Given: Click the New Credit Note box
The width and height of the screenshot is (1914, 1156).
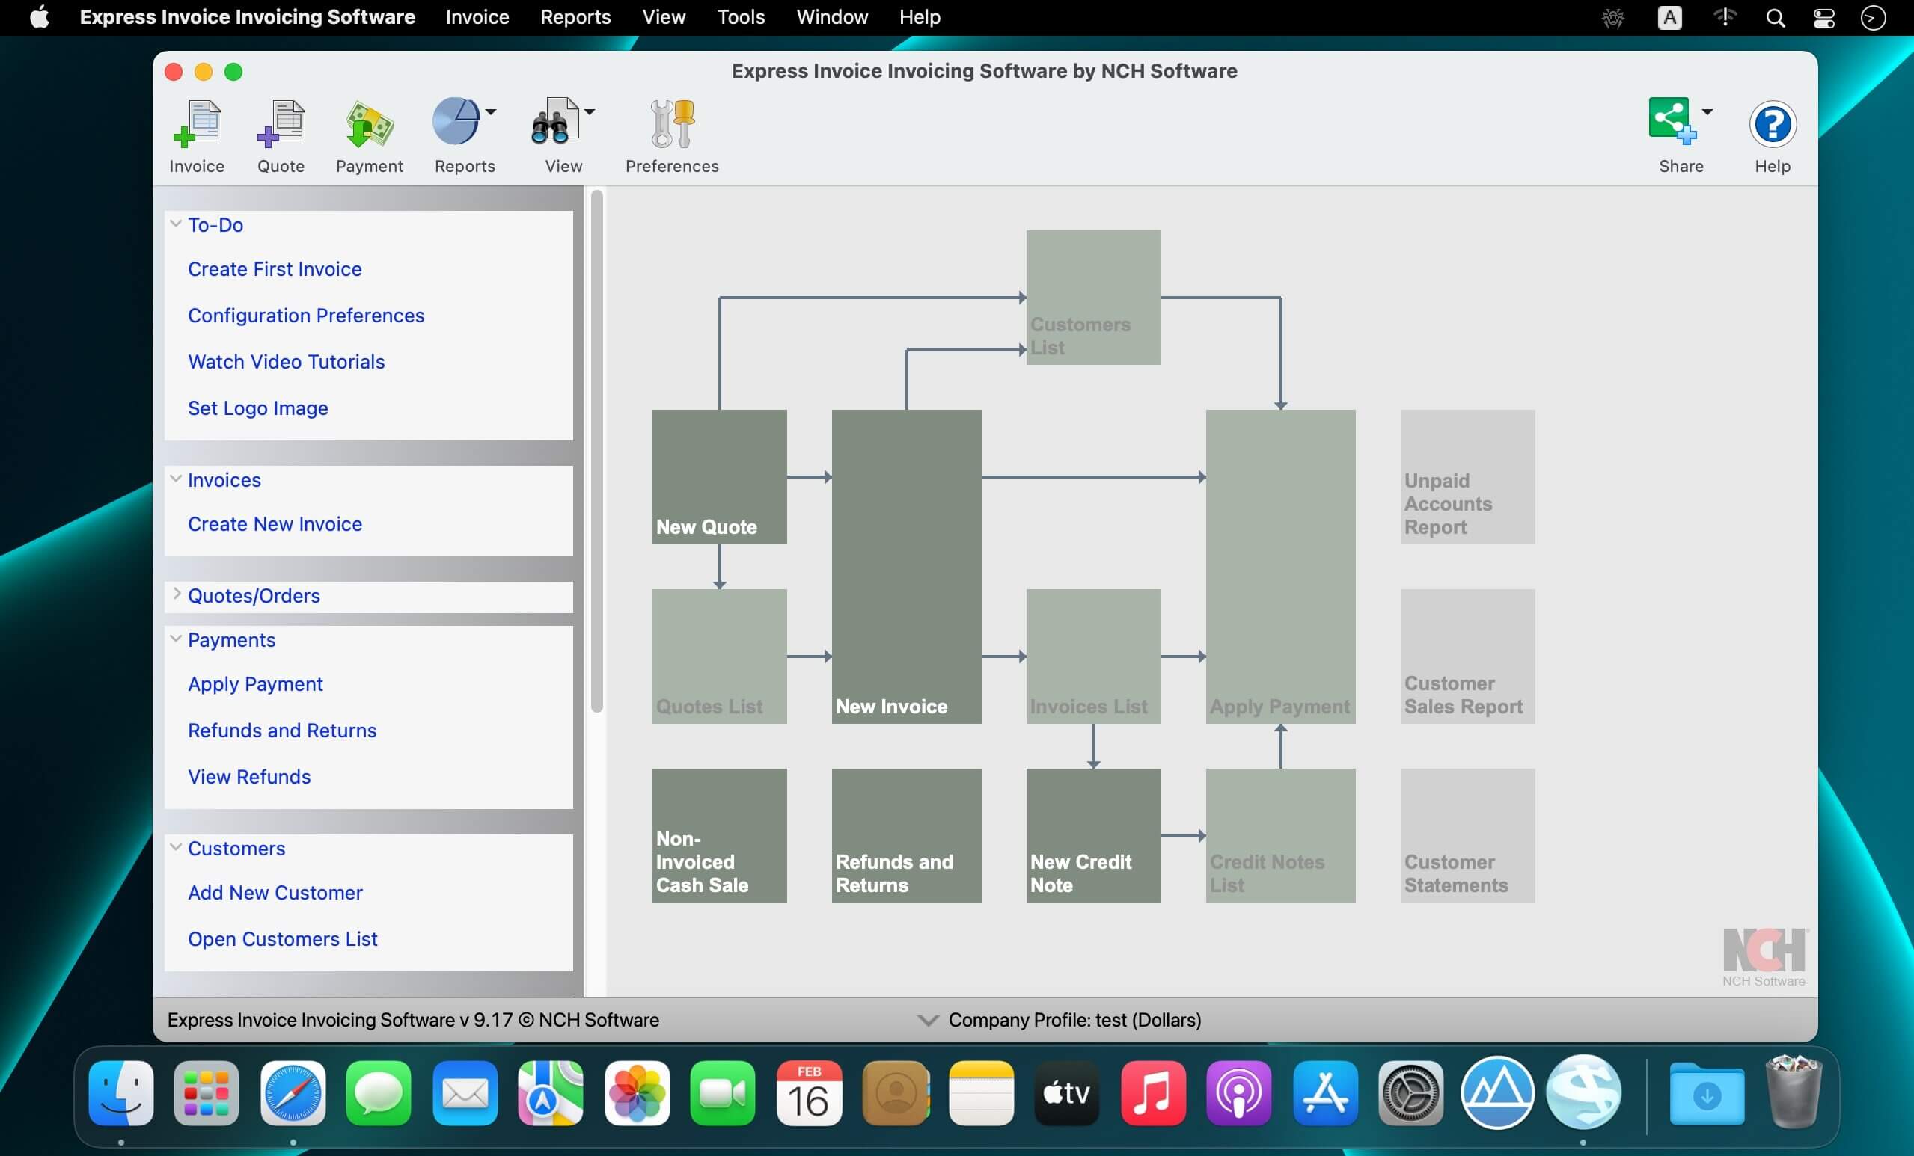Looking at the screenshot, I should (1094, 835).
